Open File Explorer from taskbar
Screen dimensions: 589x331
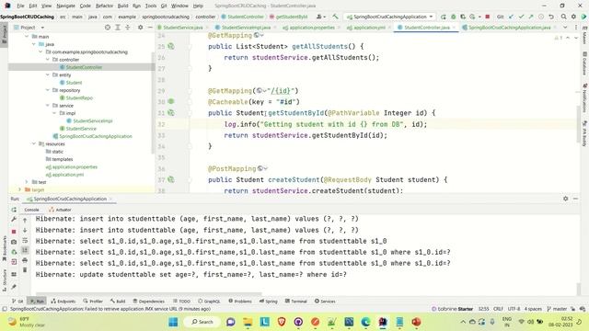[x=248, y=322]
